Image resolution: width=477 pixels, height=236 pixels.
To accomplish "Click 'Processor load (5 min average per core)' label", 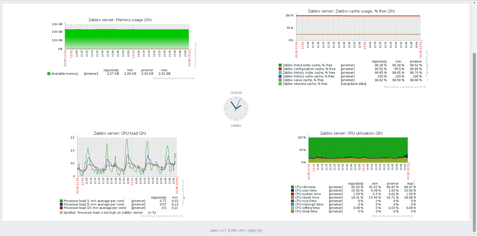I will tap(94, 205).
